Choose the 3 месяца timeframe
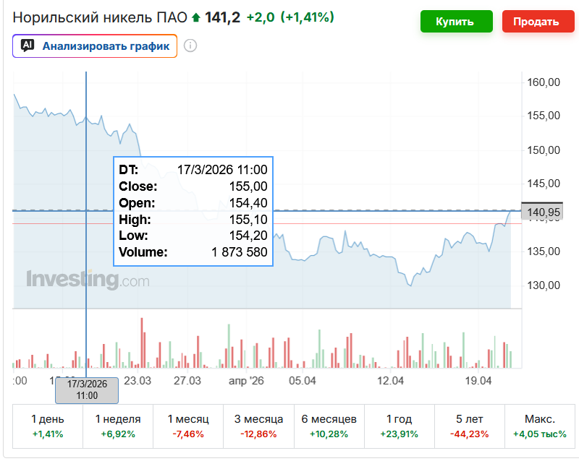 click(258, 426)
